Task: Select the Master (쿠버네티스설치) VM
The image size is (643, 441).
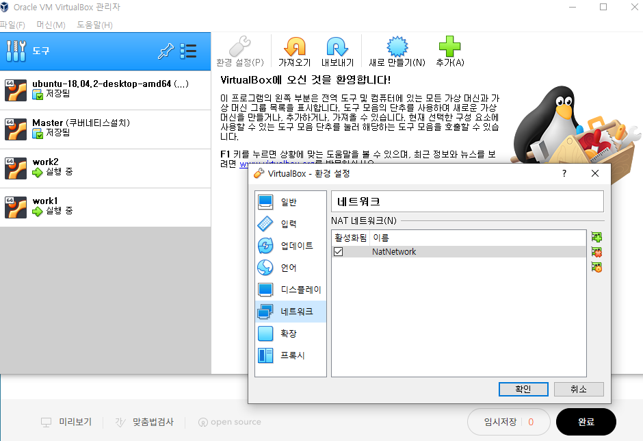Action: (x=105, y=129)
